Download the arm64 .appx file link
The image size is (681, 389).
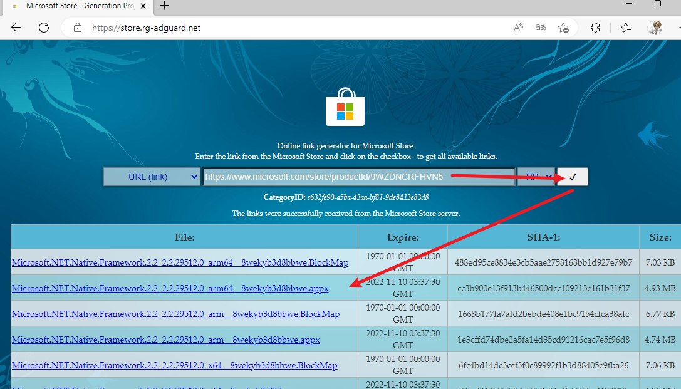click(170, 288)
